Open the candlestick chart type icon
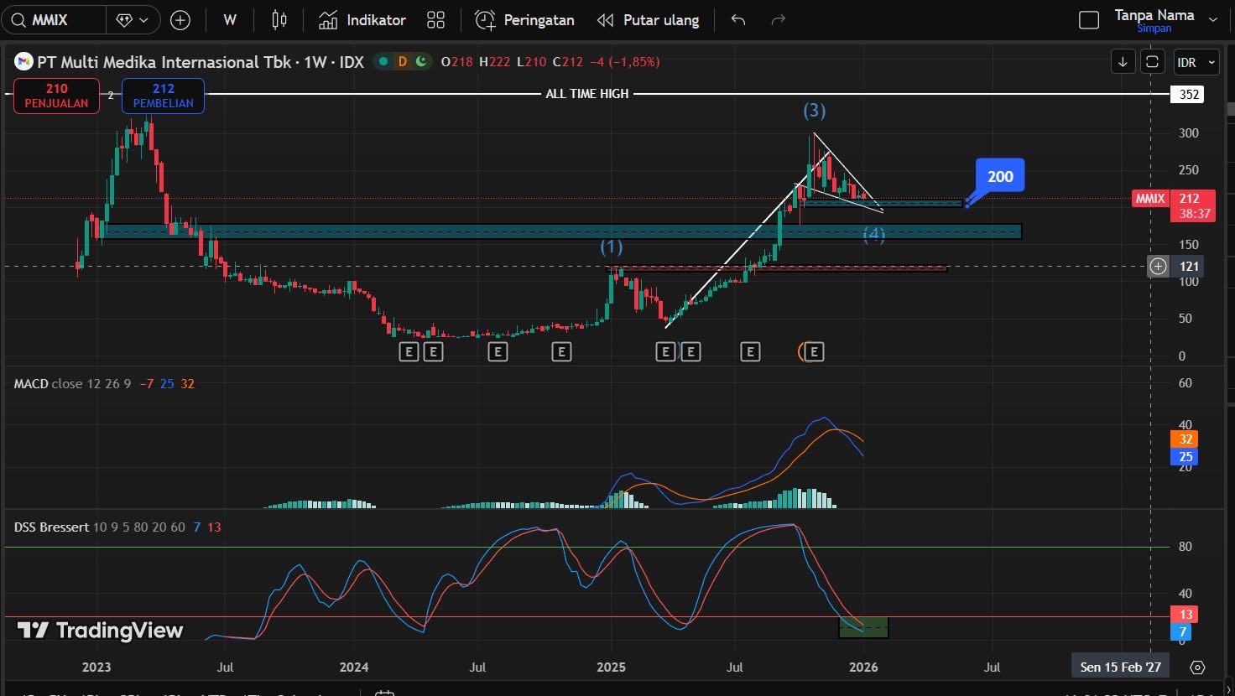The width and height of the screenshot is (1235, 696). 279,20
